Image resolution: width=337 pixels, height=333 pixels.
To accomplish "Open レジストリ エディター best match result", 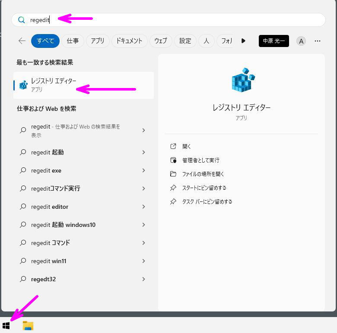I will 83,85.
